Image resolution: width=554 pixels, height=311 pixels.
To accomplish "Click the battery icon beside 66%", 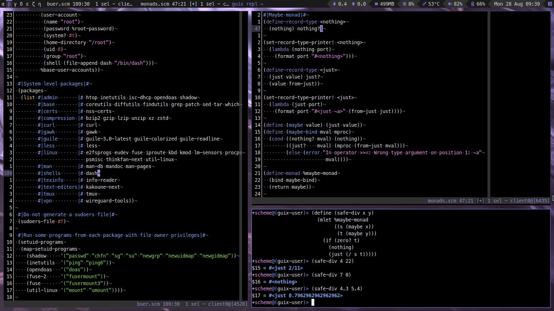I will [x=472, y=4].
